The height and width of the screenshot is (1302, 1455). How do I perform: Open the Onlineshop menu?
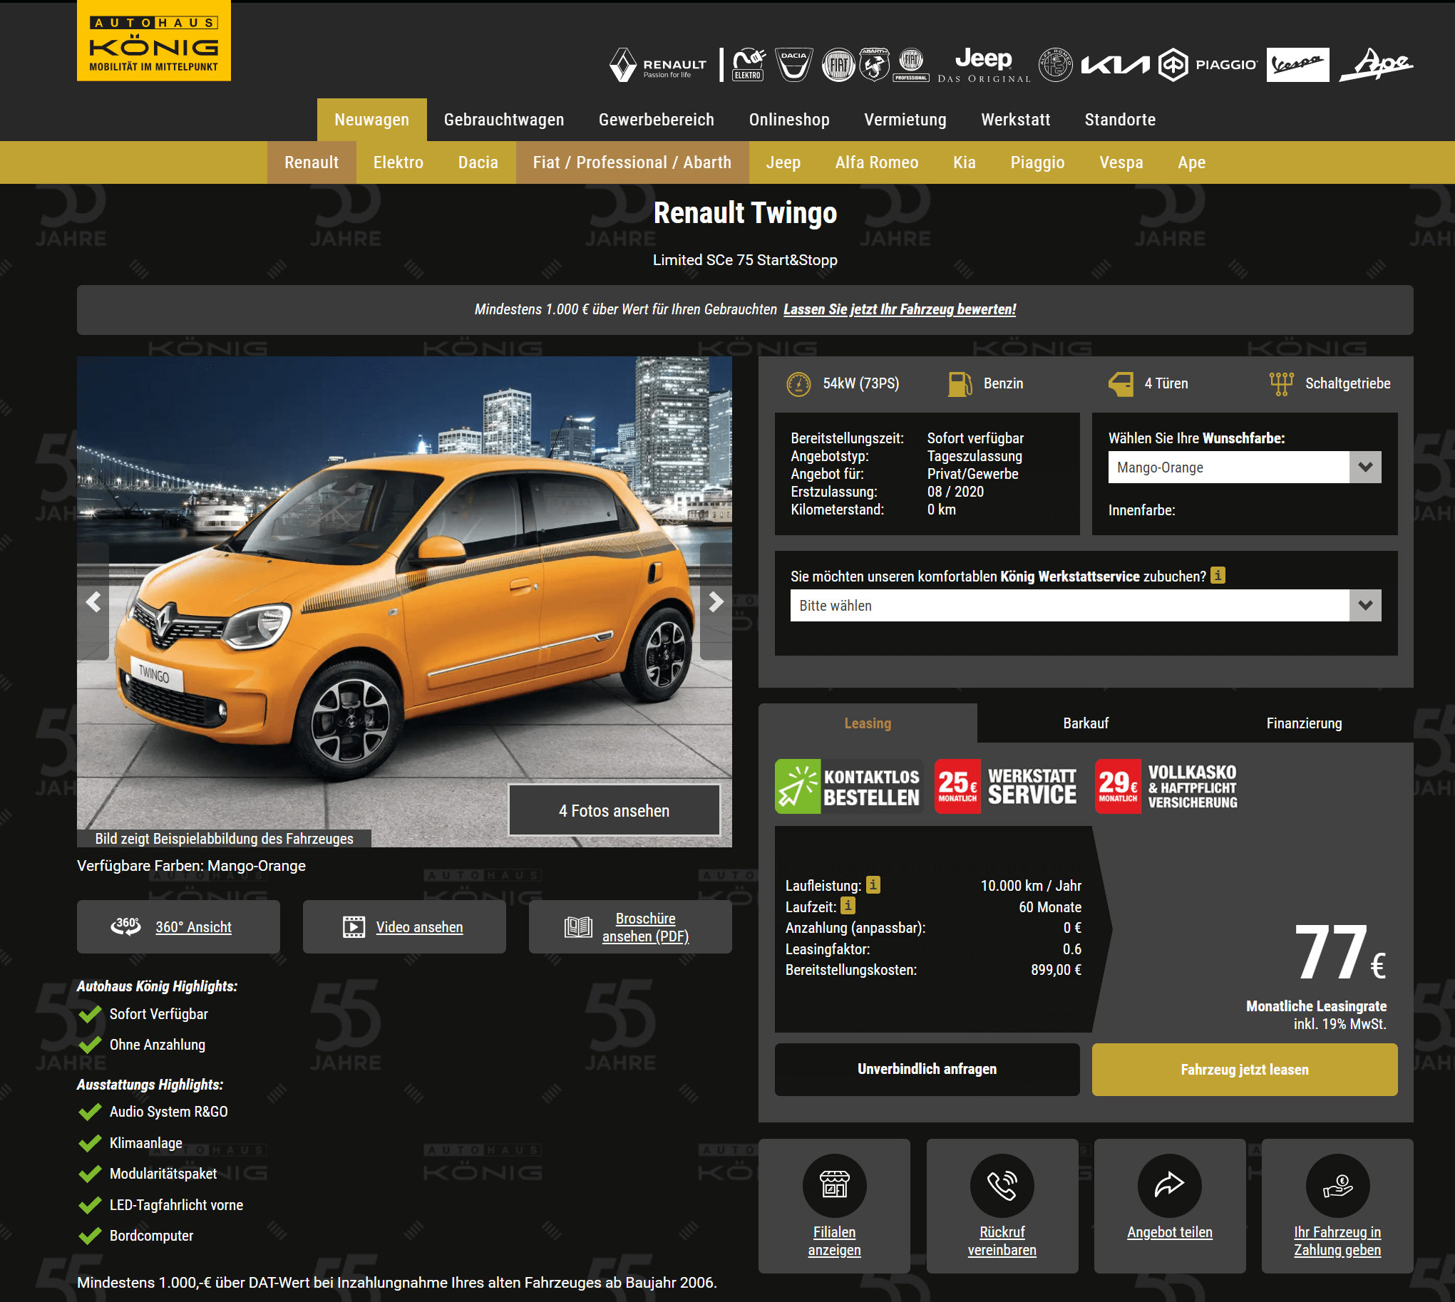tap(789, 120)
